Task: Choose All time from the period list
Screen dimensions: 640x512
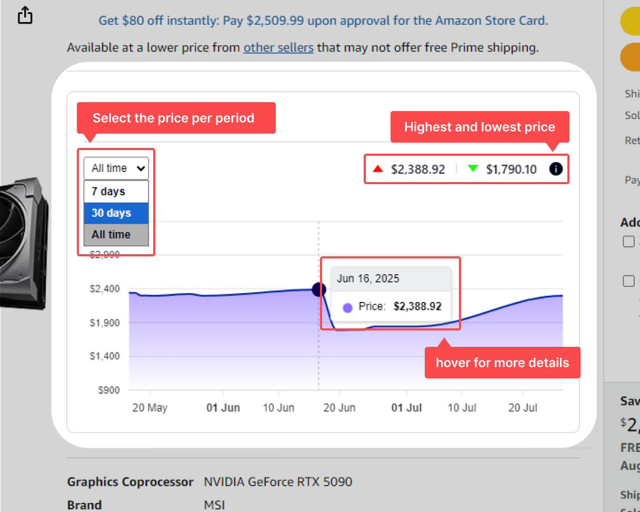Action: pos(111,234)
